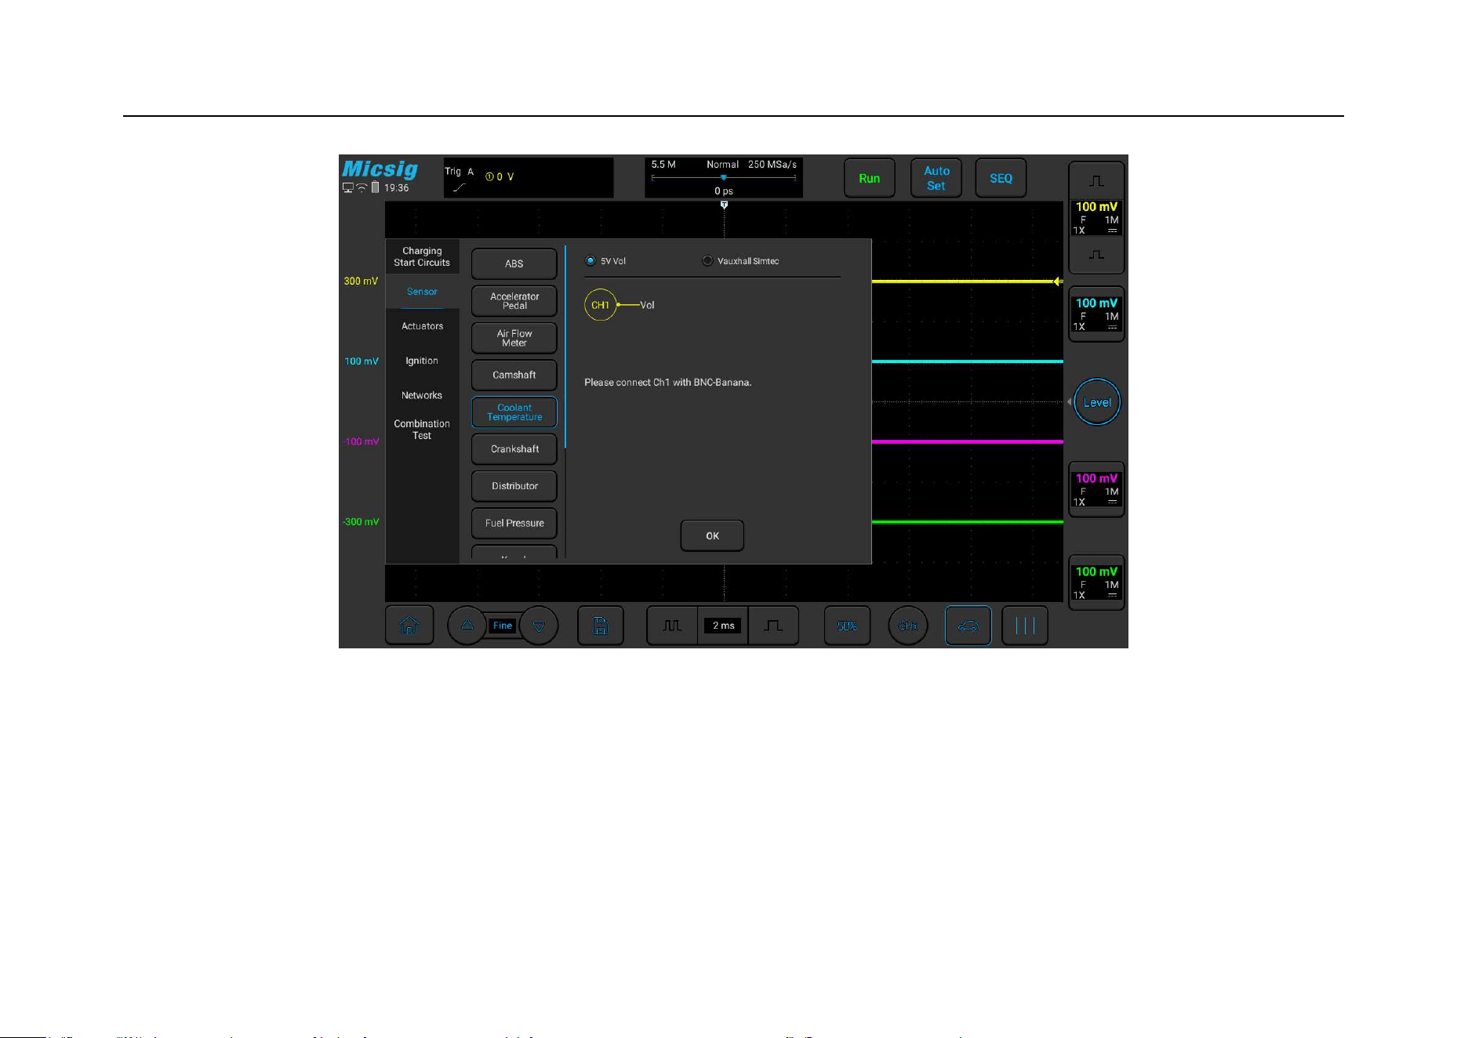Open Charging Start Circuits category
This screenshot has width=1468, height=1038.
point(422,256)
